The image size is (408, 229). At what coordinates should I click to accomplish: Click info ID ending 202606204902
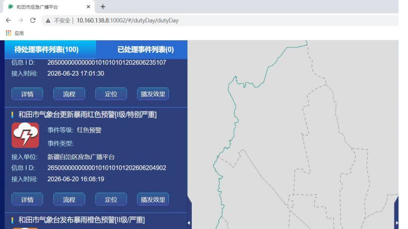[x=107, y=168]
